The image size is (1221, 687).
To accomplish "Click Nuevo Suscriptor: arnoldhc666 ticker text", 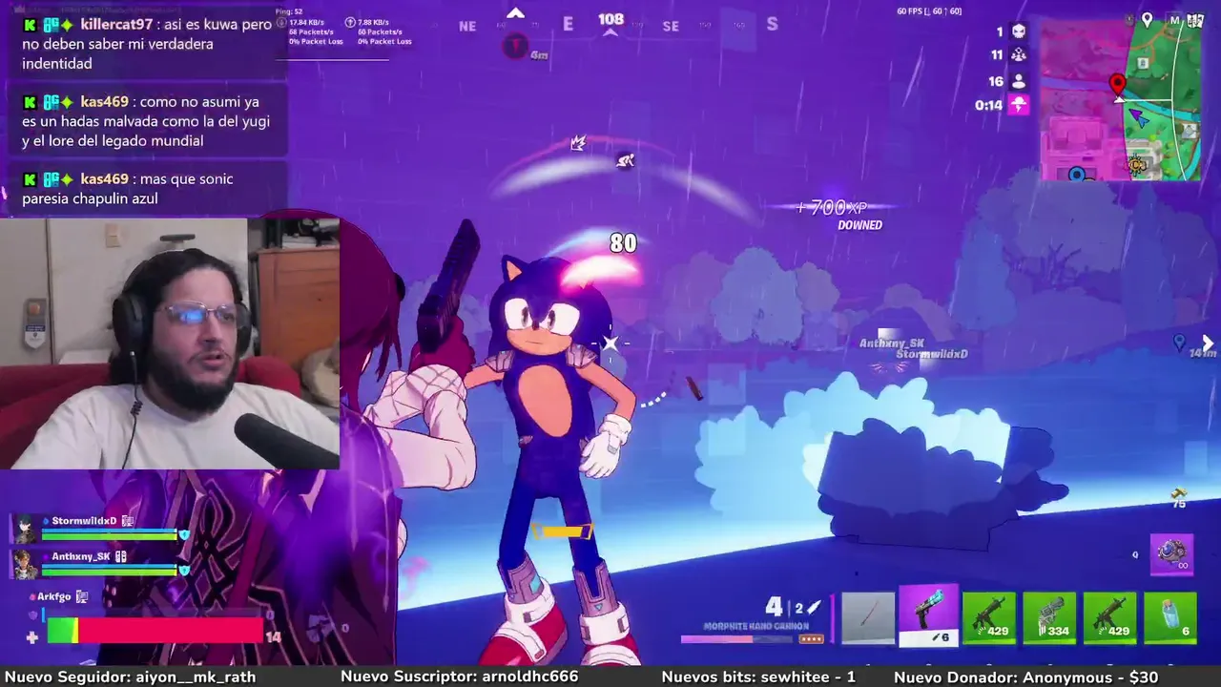I will tap(460, 677).
